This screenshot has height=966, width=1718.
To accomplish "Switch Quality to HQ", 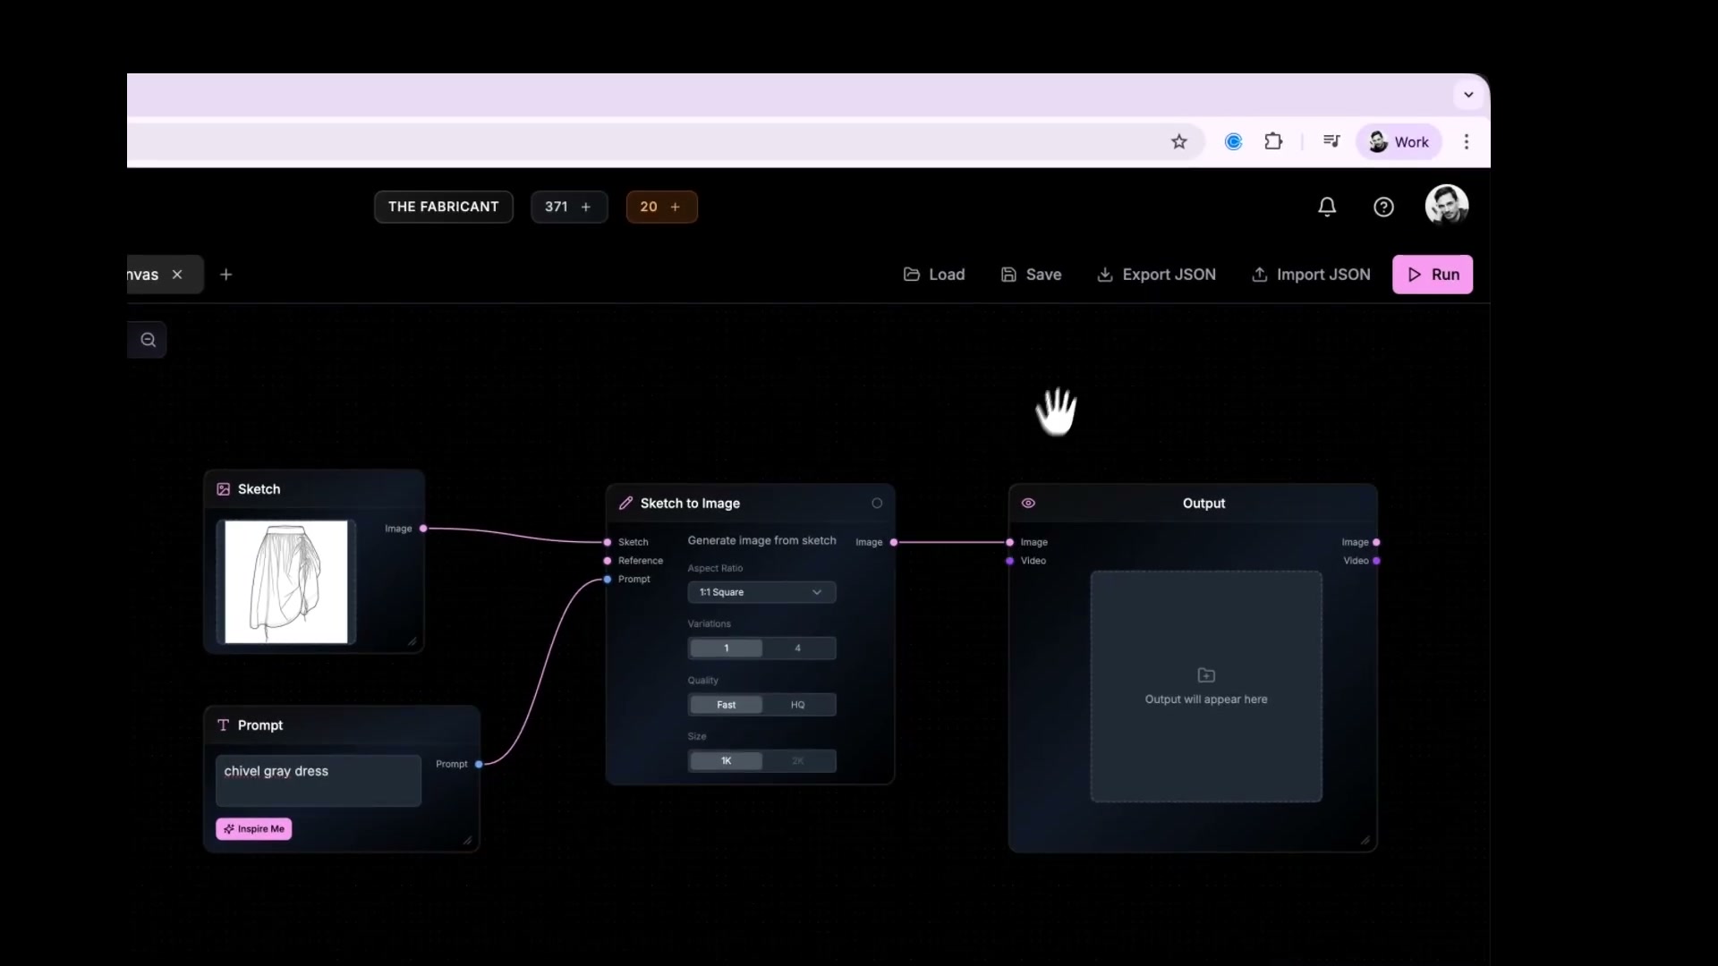I will click(797, 705).
